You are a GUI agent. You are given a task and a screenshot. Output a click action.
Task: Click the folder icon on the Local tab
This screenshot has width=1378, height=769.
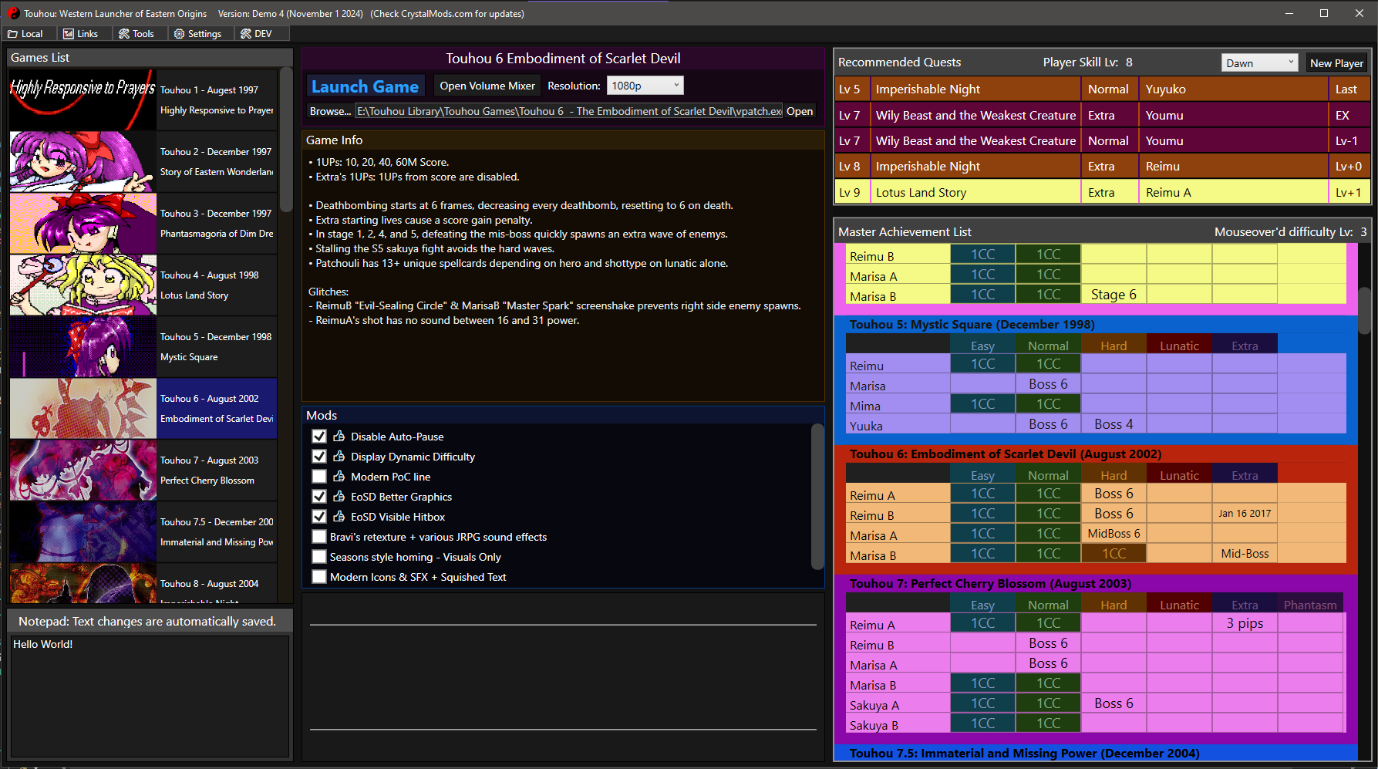point(12,34)
